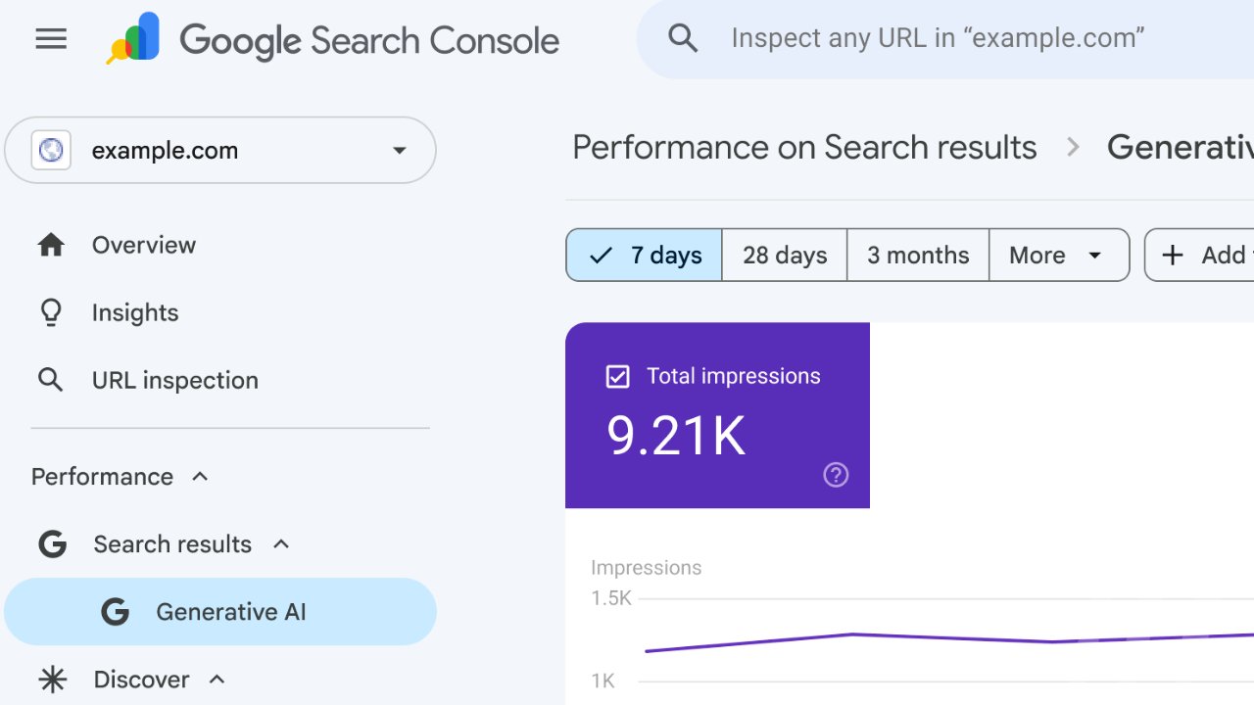Open Overview in the sidebar
This screenshot has width=1254, height=705.
[144, 245]
